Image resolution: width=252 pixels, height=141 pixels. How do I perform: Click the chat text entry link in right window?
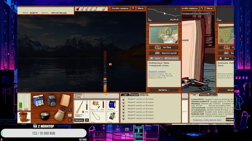[207, 120]
